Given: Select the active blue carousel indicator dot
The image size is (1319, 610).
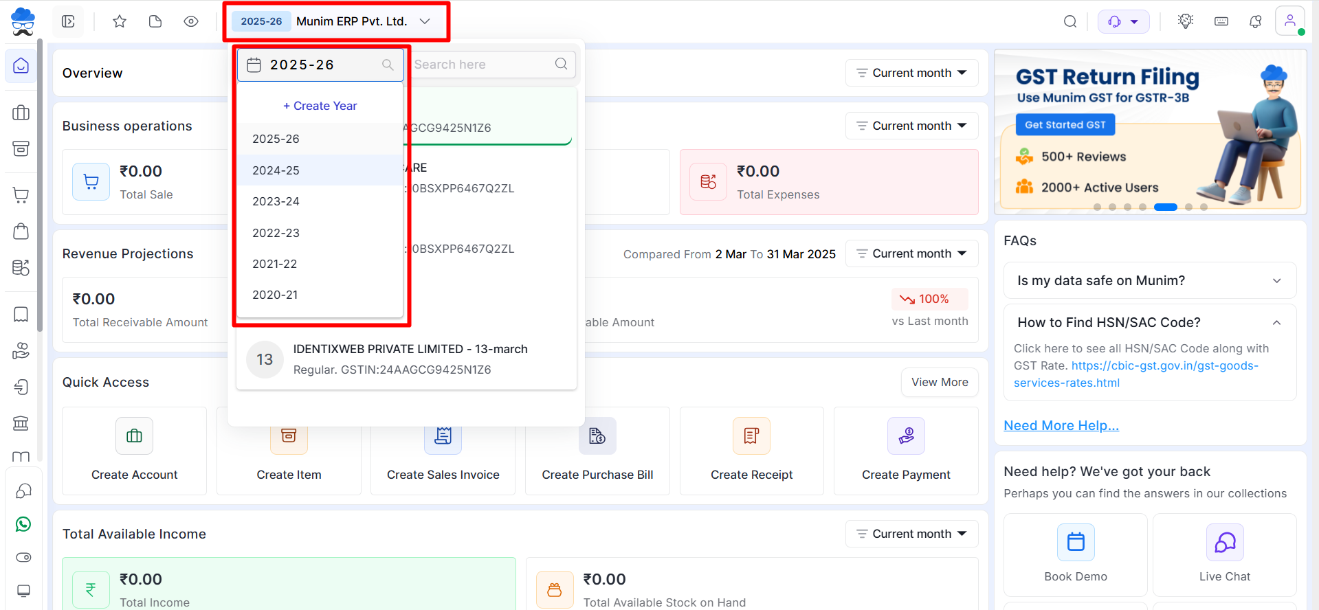Looking at the screenshot, I should (1165, 207).
